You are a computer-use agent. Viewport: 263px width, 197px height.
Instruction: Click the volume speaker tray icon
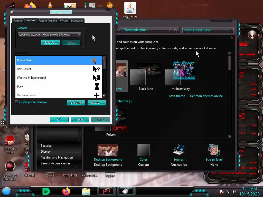click(x=234, y=191)
